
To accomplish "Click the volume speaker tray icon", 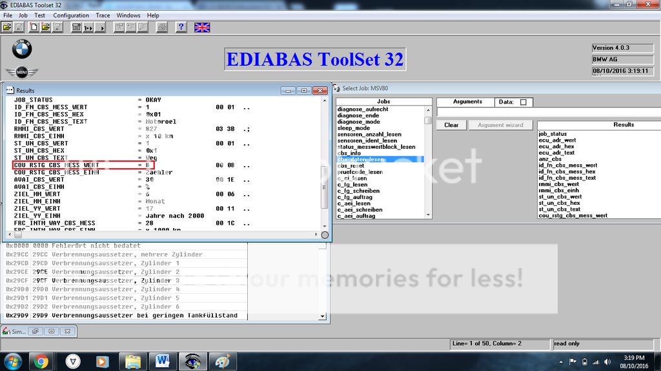I will pos(607,362).
